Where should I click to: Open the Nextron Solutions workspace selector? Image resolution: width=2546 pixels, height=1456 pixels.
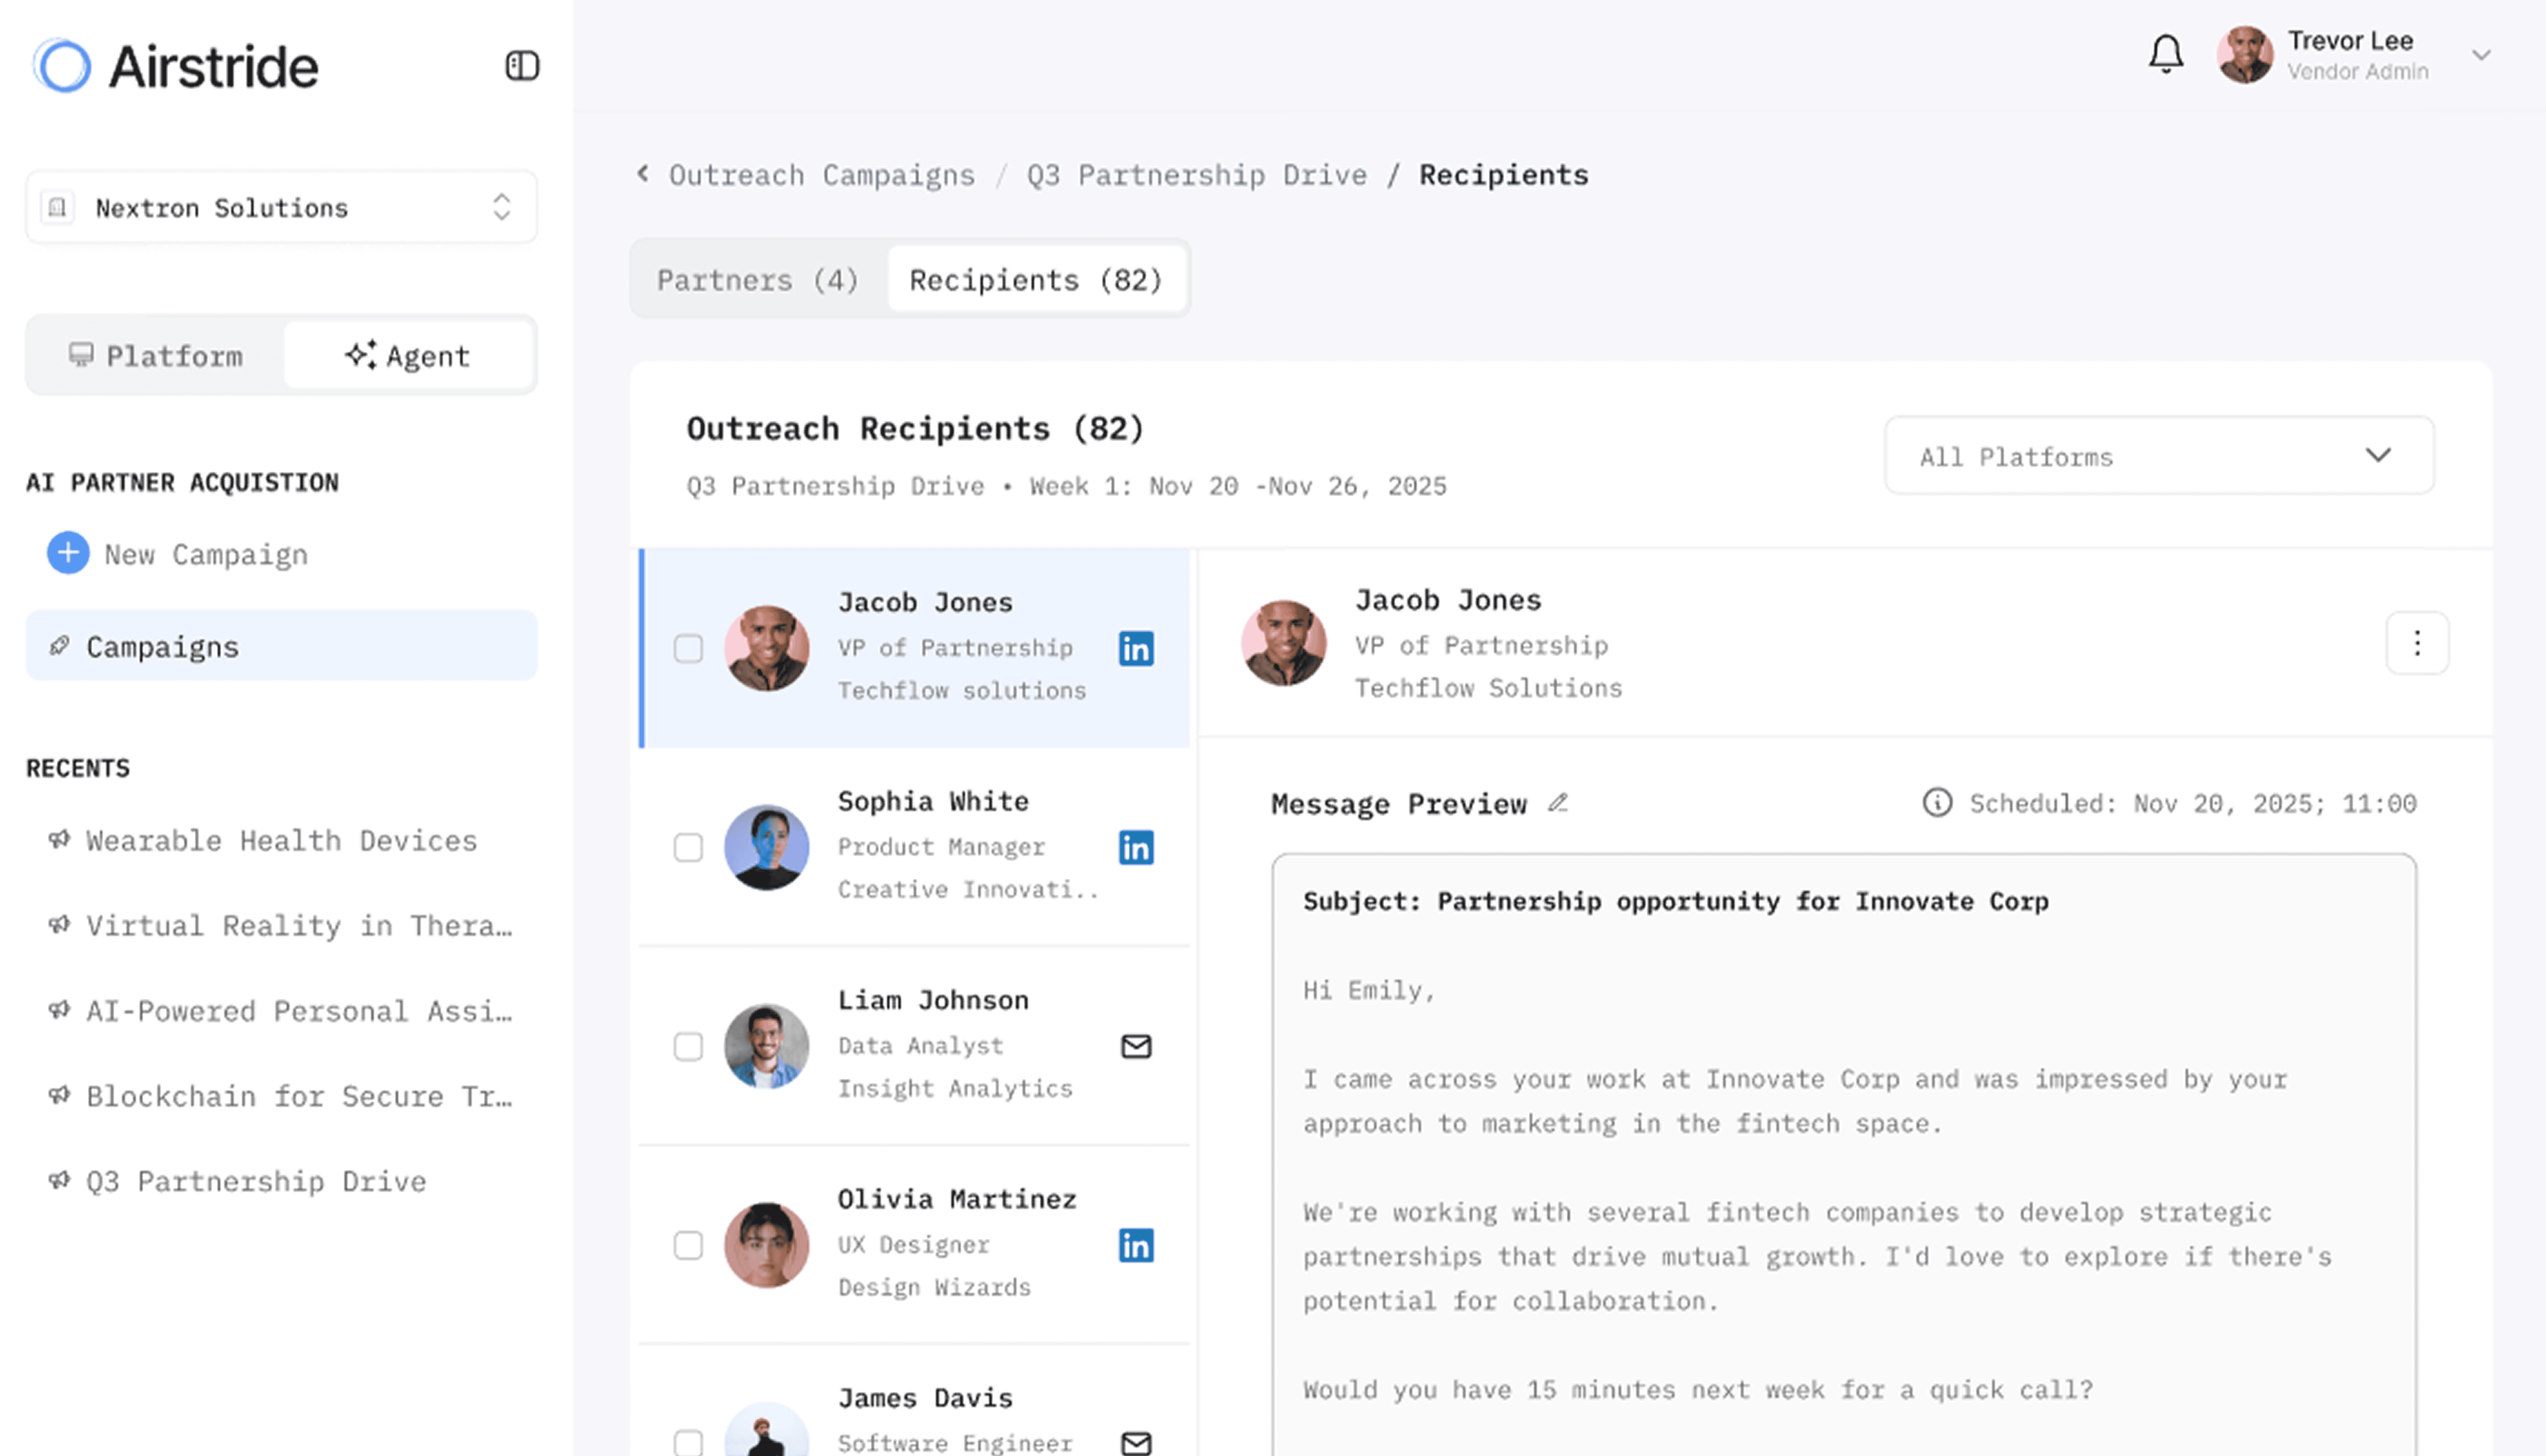tap(281, 207)
